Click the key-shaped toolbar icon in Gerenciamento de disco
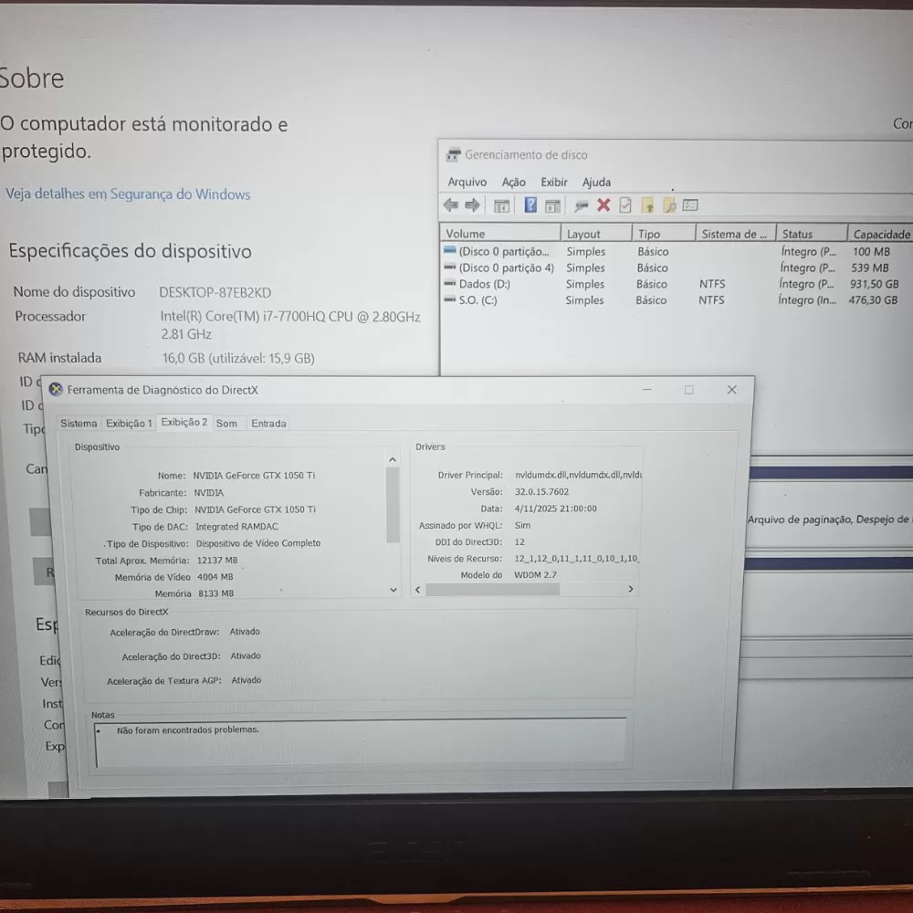The height and width of the screenshot is (913, 913). (581, 205)
